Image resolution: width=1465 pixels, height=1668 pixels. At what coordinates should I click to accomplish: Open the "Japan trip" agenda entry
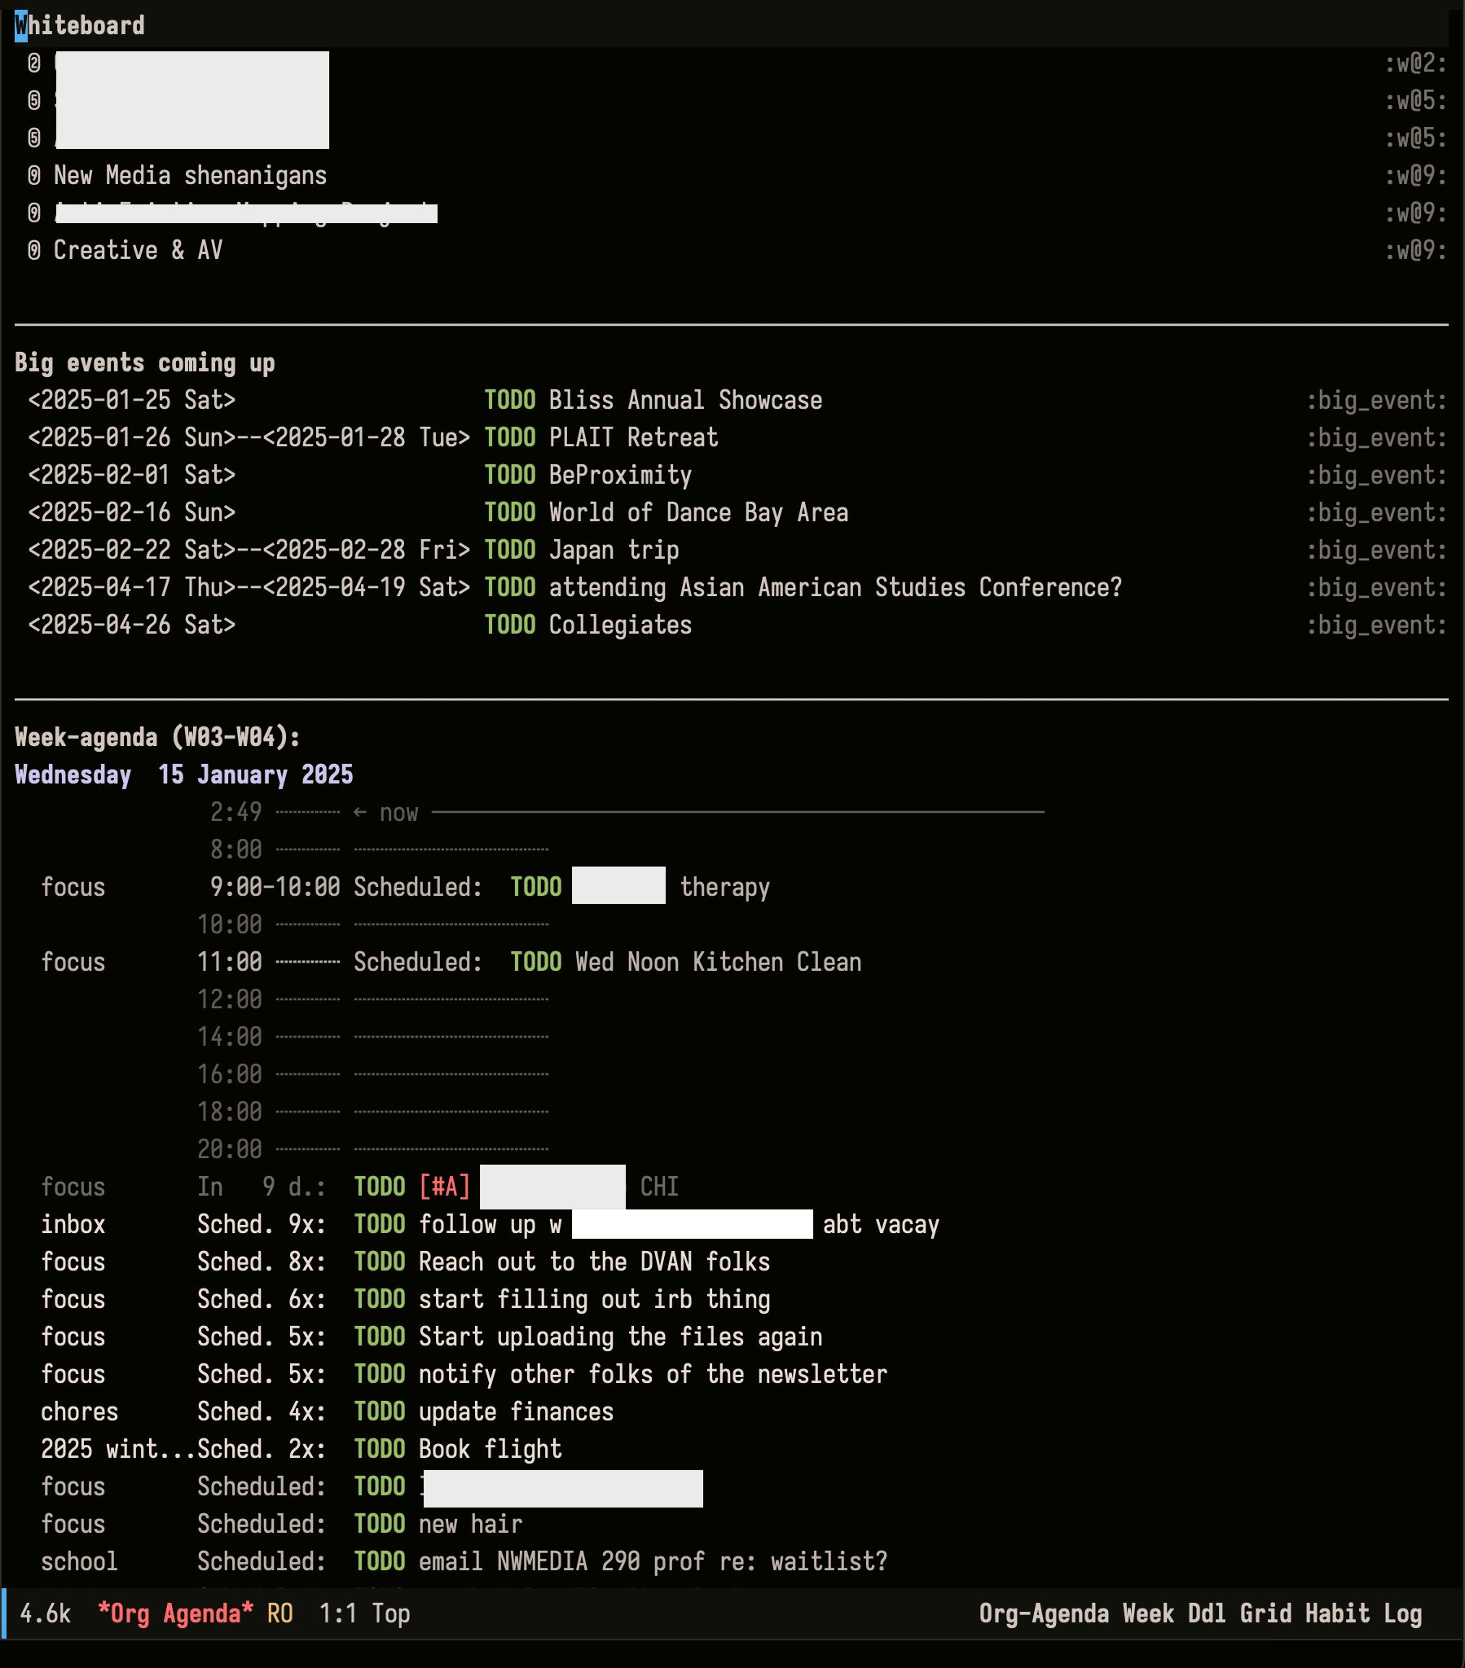pyautogui.click(x=613, y=550)
